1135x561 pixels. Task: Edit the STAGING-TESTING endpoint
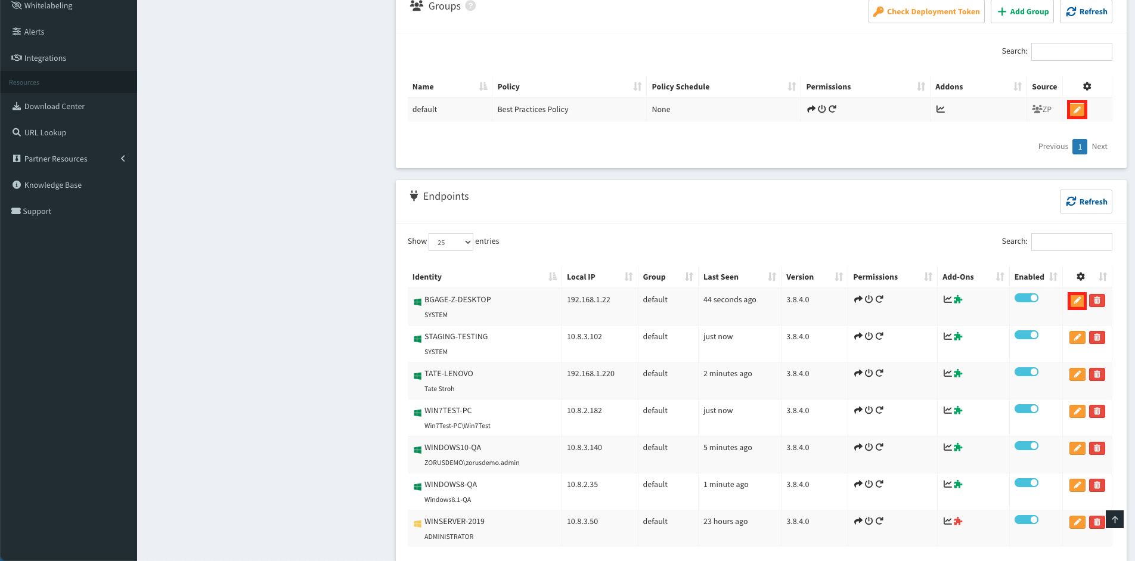1077,337
